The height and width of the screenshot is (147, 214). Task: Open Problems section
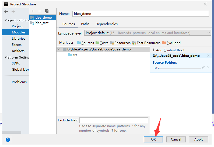(19, 82)
